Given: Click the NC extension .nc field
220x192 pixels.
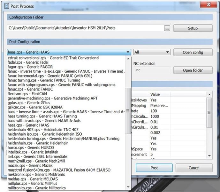Looking at the screenshot, I should tap(152, 70).
